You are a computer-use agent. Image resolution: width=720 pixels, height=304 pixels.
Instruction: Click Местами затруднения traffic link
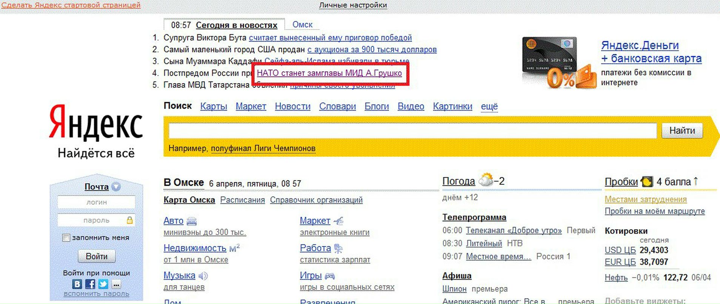click(x=646, y=199)
